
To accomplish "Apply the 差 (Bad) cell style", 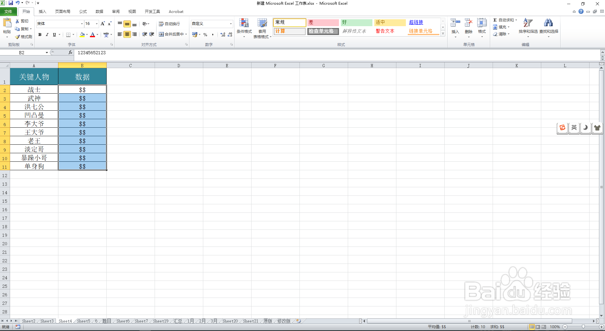I will click(x=323, y=22).
